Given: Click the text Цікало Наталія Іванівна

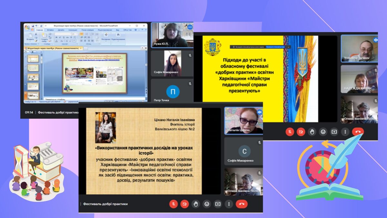Looking at the screenshot, I should coord(174,120).
